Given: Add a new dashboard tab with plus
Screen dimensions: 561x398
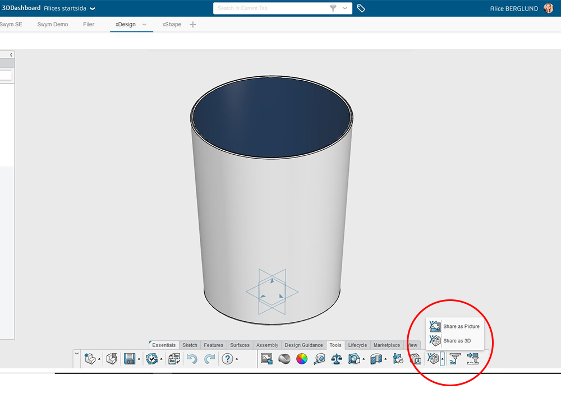Looking at the screenshot, I should click(193, 25).
